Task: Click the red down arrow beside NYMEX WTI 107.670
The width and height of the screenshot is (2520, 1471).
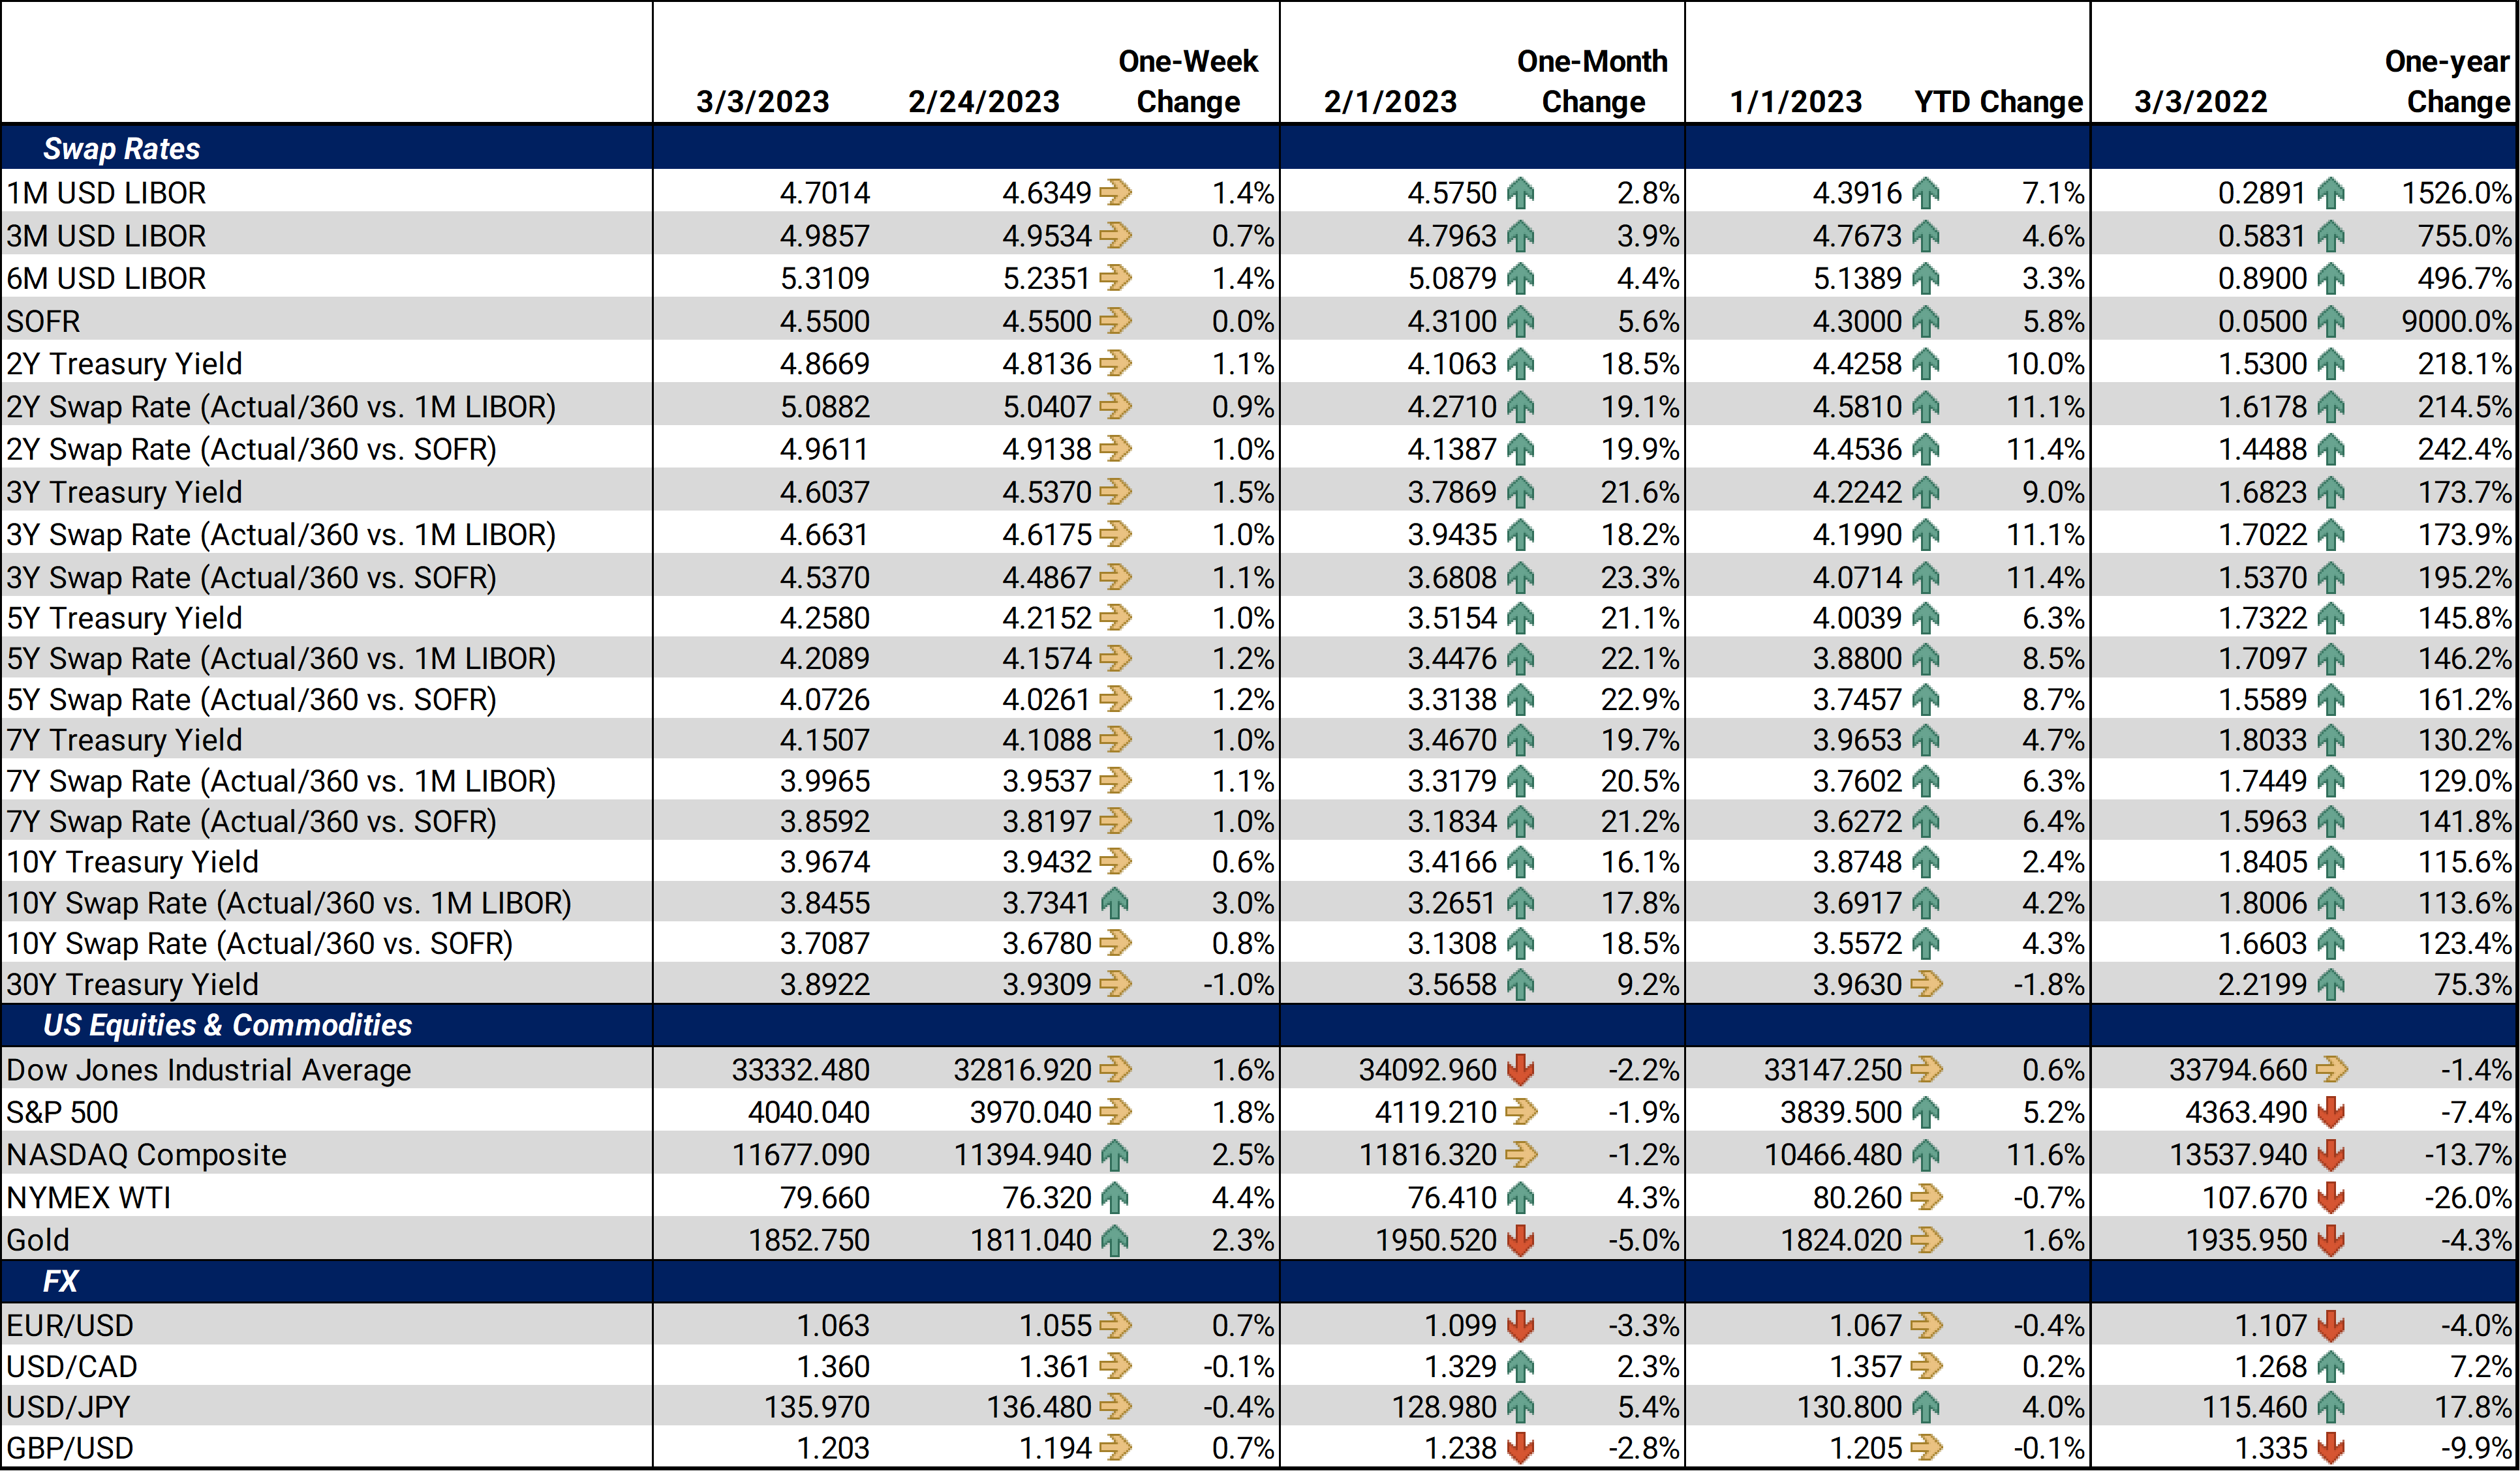Action: pos(2331,1197)
